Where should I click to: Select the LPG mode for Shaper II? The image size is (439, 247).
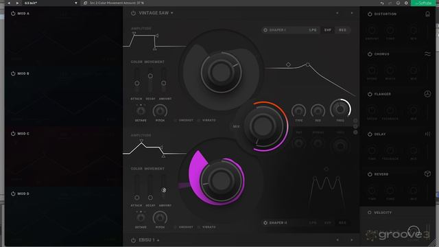[313, 222]
